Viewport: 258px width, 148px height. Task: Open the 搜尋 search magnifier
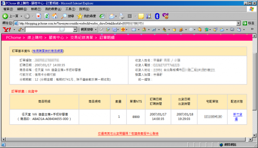(x=67, y=16)
